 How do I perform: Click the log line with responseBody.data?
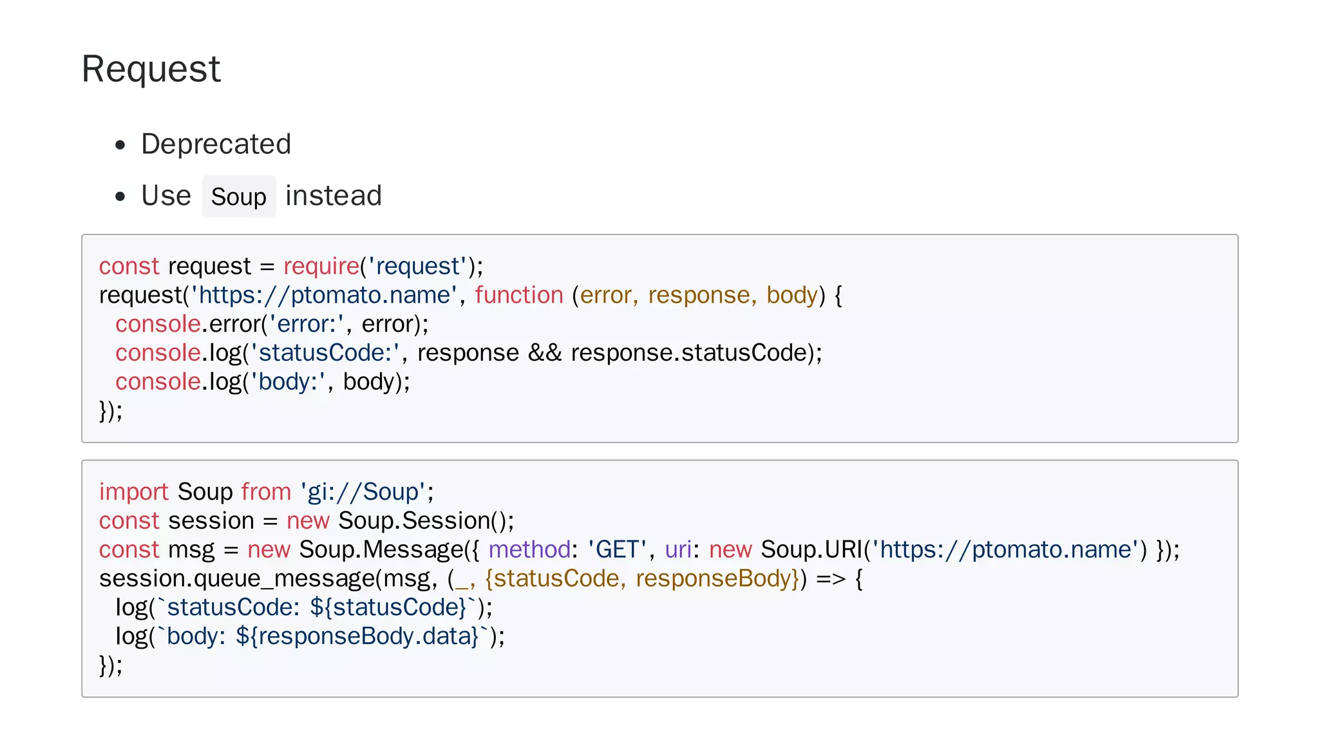tap(310, 636)
